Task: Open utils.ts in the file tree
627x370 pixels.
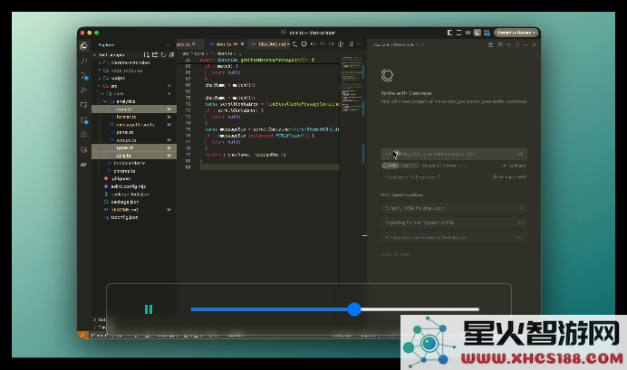Action: (134, 156)
